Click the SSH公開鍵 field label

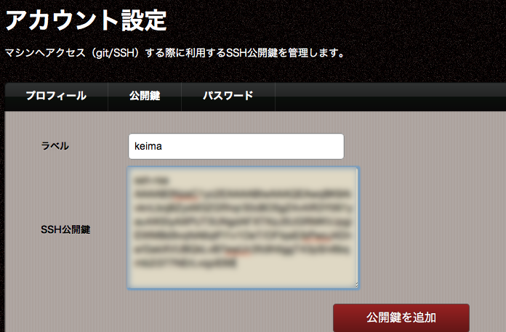pyautogui.click(x=65, y=230)
